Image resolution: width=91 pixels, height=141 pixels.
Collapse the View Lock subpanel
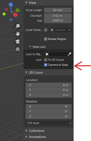[30, 47]
